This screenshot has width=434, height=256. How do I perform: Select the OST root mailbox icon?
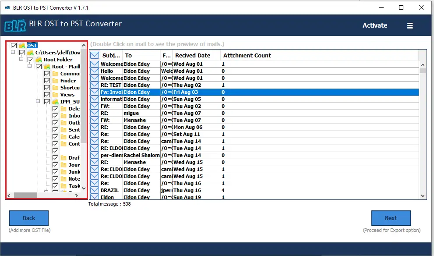(21, 45)
